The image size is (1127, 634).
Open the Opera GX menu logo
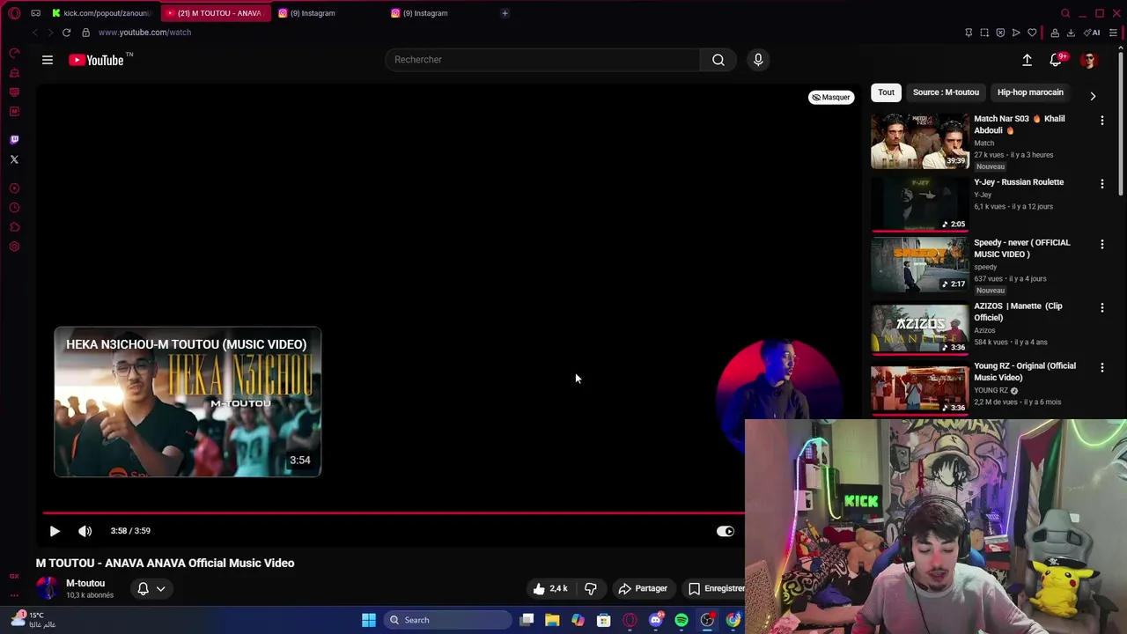click(14, 13)
